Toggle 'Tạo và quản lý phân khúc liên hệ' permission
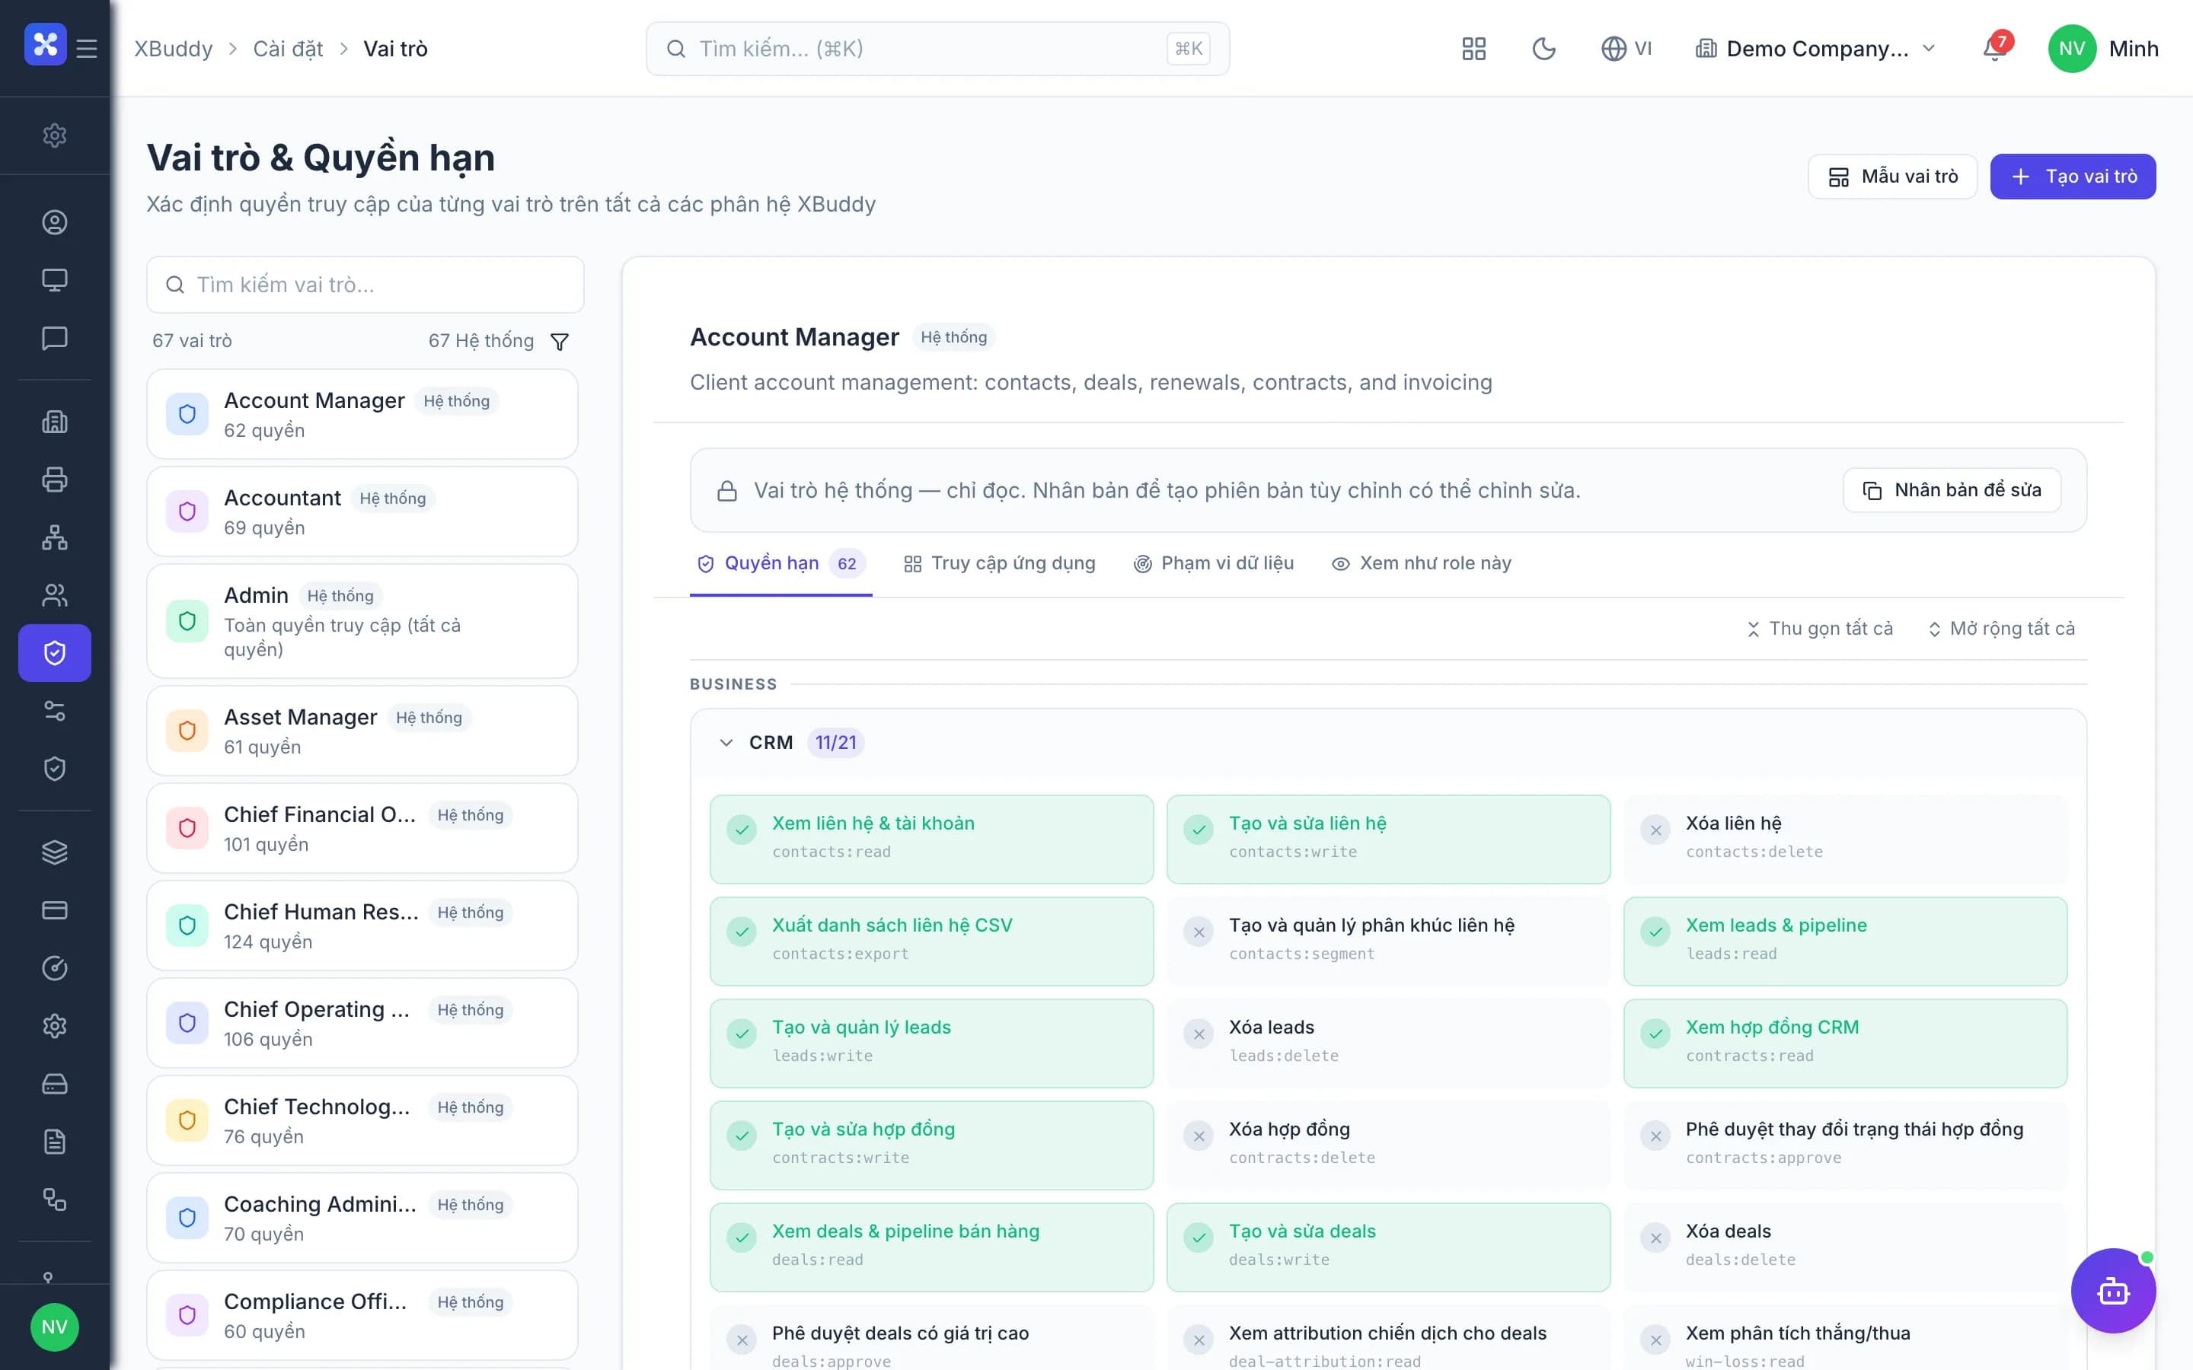 click(x=1388, y=941)
